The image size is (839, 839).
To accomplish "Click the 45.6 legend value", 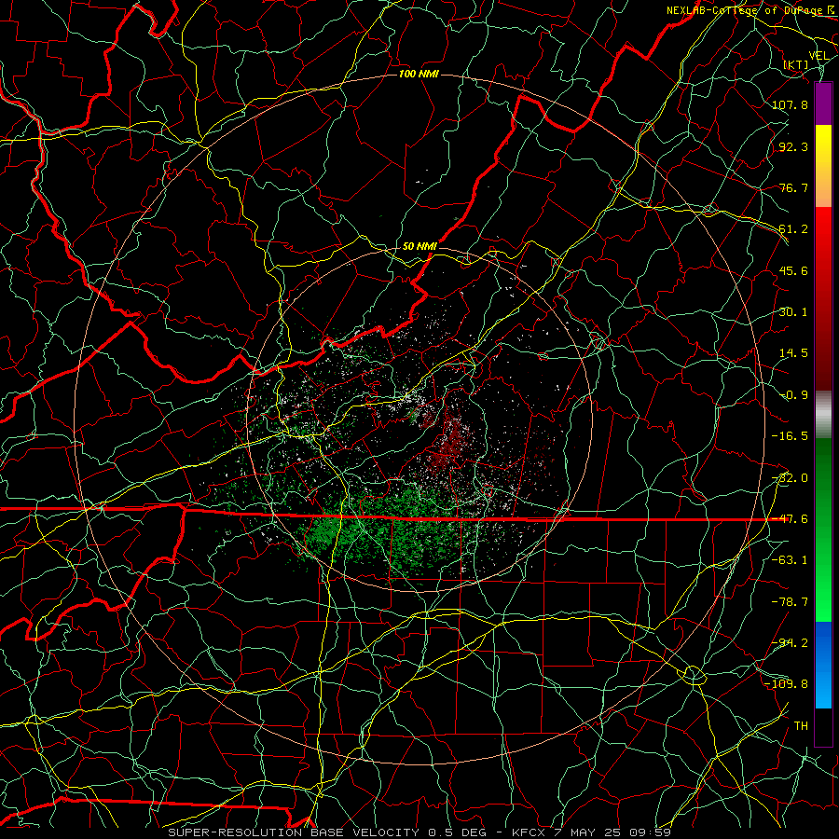I will coord(793,270).
